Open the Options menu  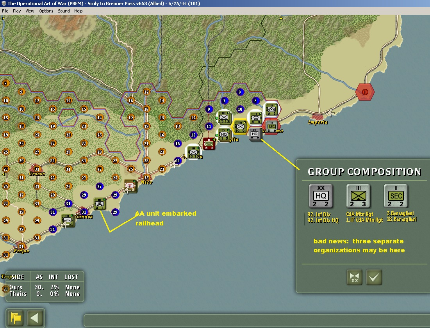point(46,11)
